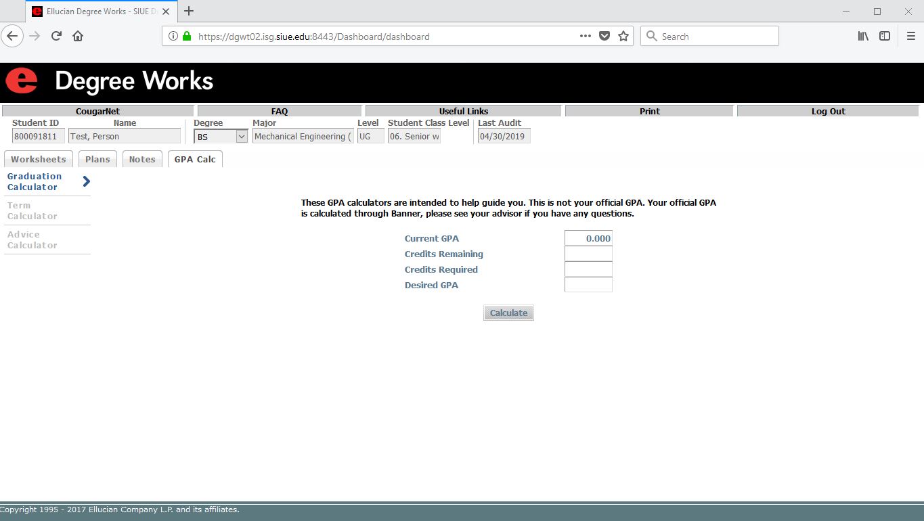Viewport: 924px width, 521px height.
Task: Open the page actions three-dot menu
Action: 586,37
